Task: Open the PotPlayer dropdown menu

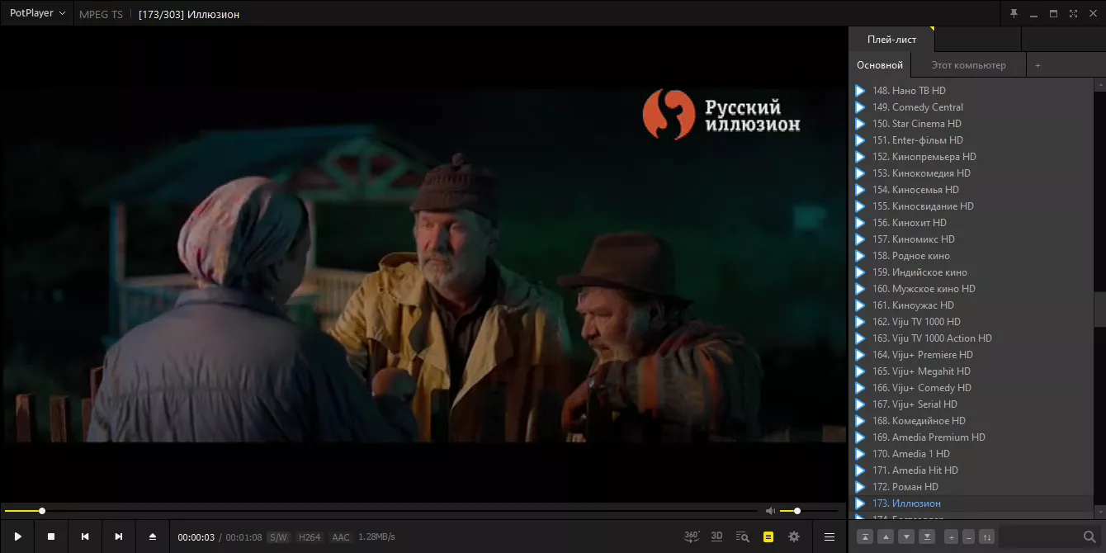Action: click(37, 13)
